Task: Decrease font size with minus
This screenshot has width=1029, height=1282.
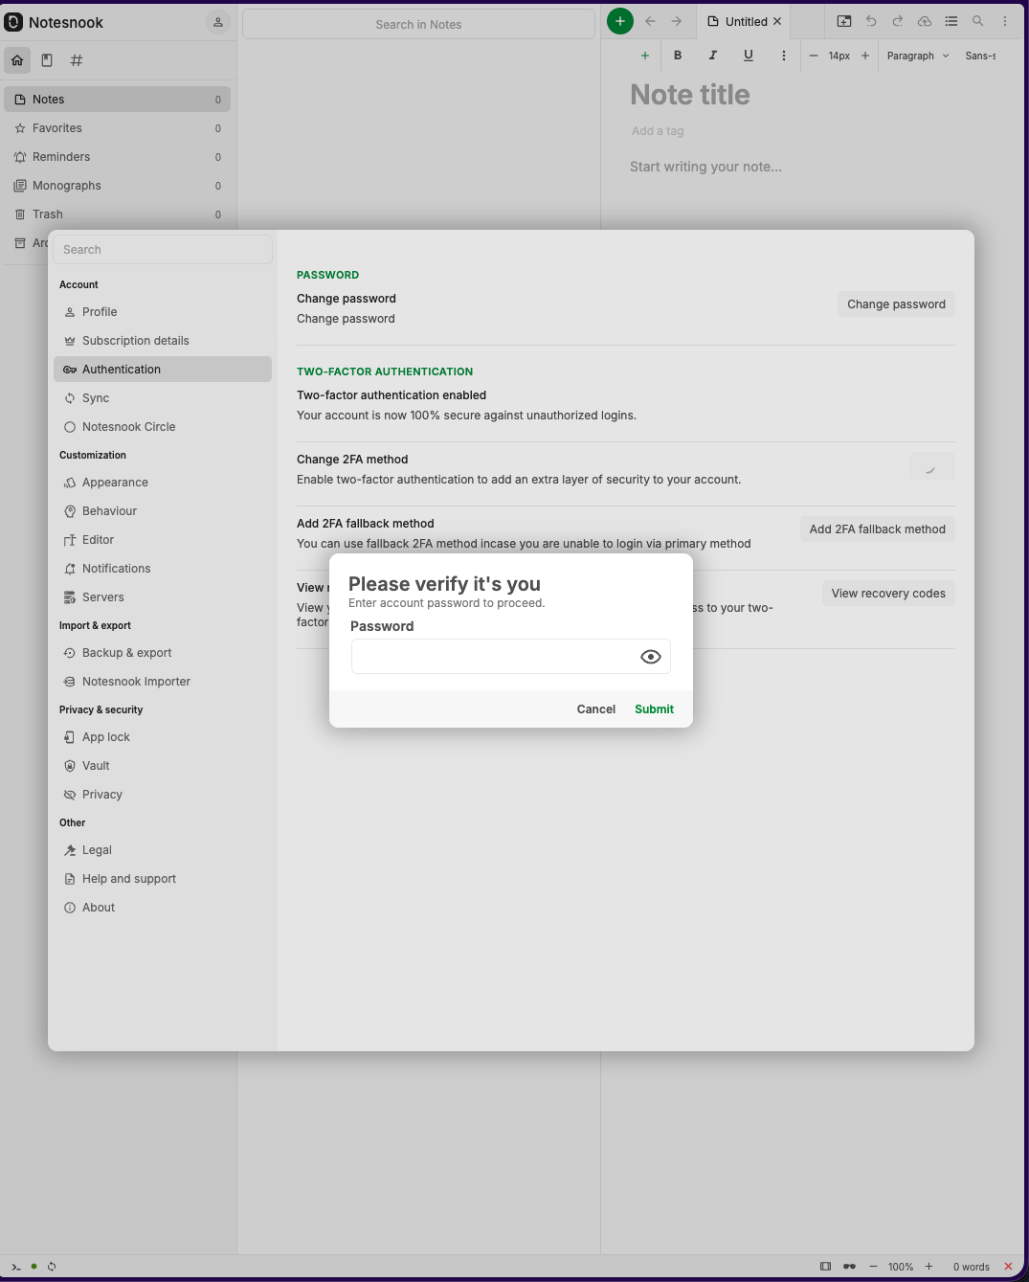Action: tap(814, 56)
